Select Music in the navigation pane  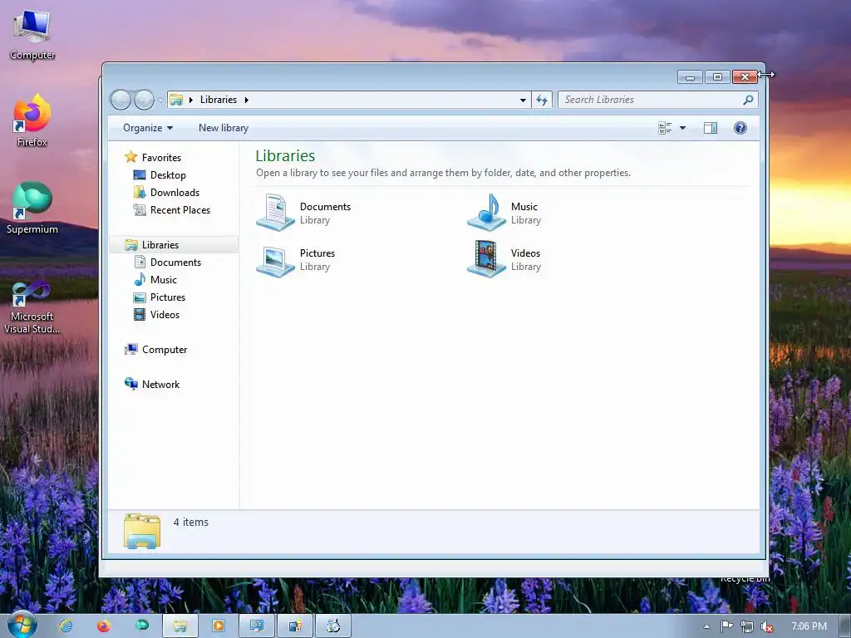pyautogui.click(x=164, y=279)
